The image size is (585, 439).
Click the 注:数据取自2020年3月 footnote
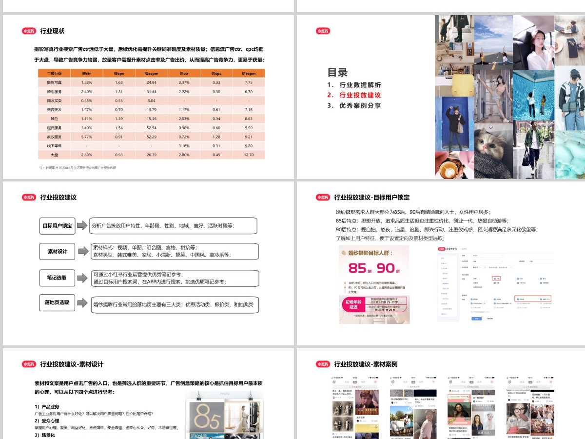pyautogui.click(x=78, y=168)
